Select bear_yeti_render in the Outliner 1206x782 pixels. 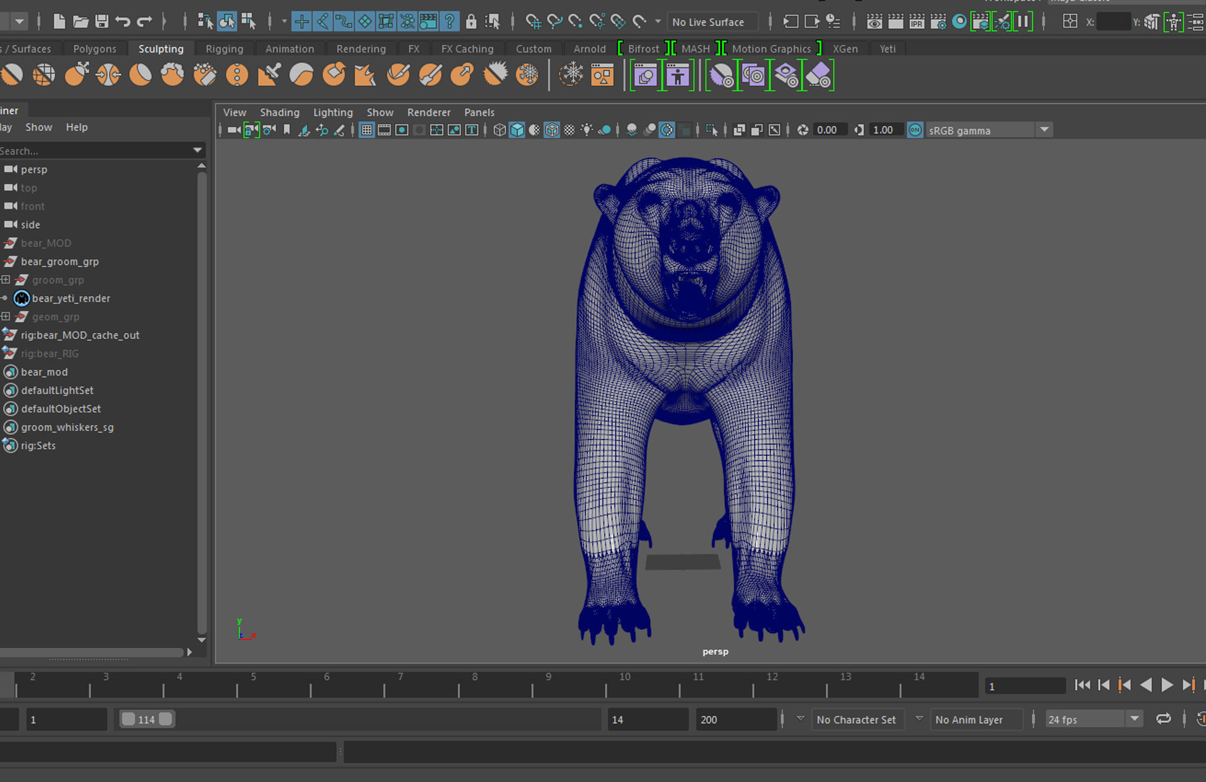click(71, 299)
